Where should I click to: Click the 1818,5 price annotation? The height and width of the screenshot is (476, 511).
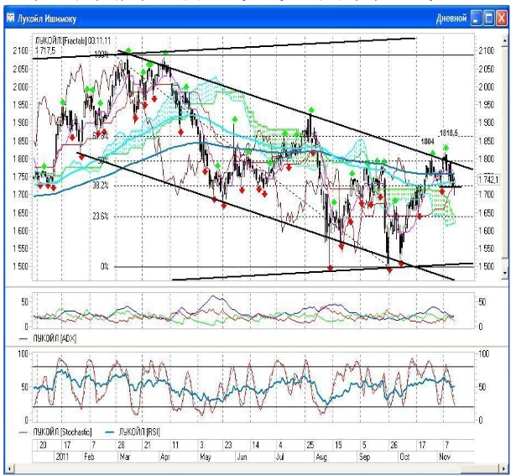click(x=449, y=133)
